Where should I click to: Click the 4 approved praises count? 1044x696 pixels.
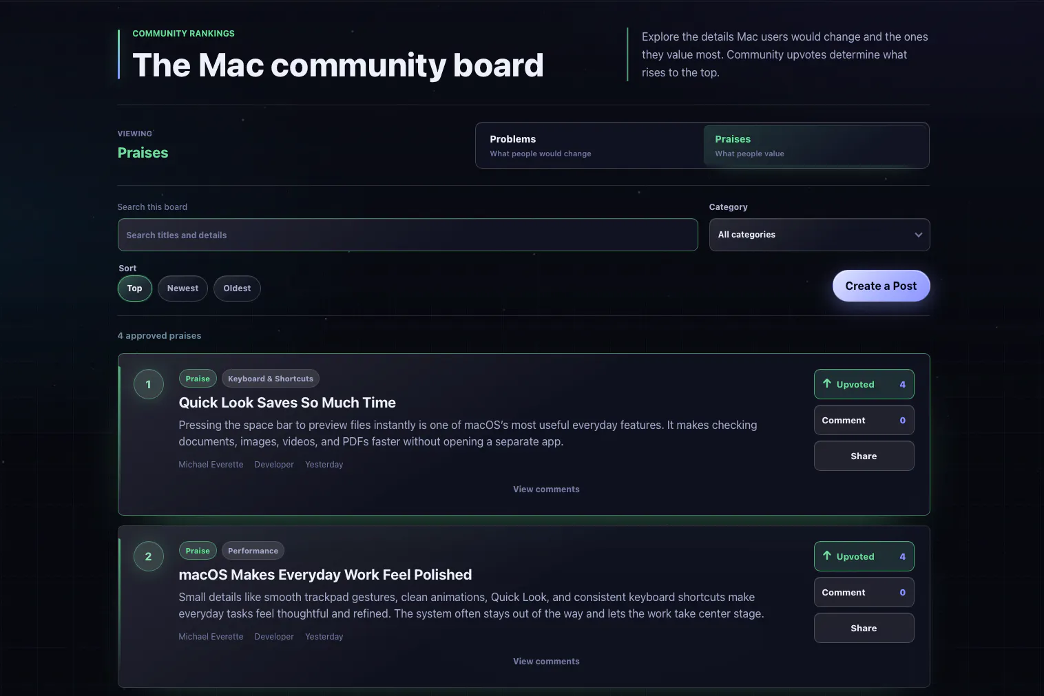pyautogui.click(x=159, y=336)
